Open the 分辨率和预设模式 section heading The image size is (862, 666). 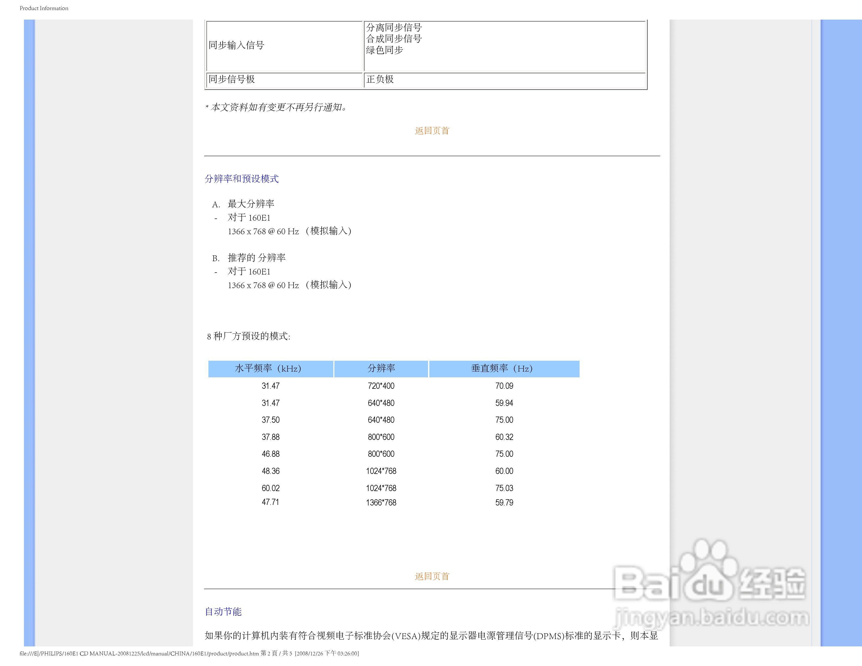pyautogui.click(x=241, y=179)
